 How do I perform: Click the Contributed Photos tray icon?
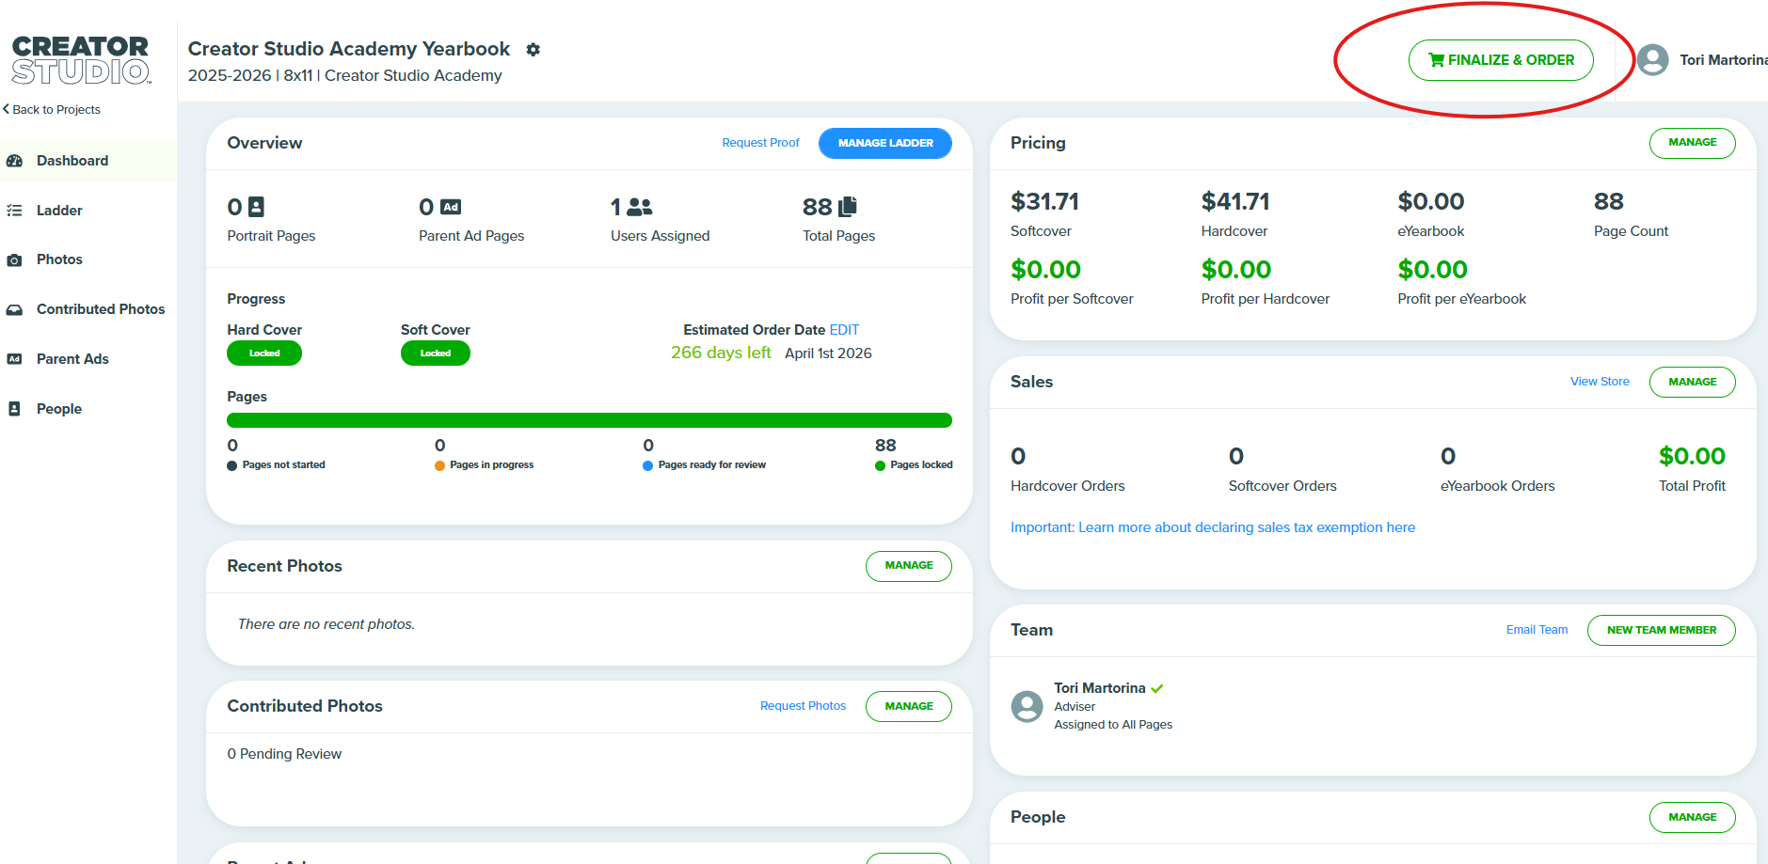(14, 309)
